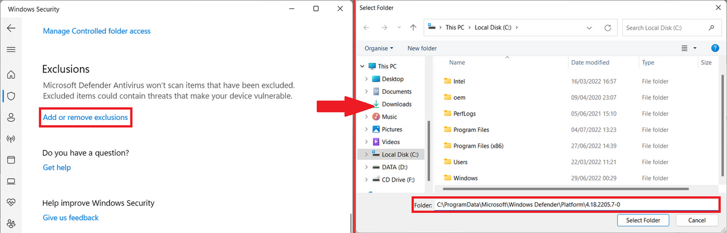727x233 pixels.
Task: Select Pictures in navigation pane
Action: point(392,129)
